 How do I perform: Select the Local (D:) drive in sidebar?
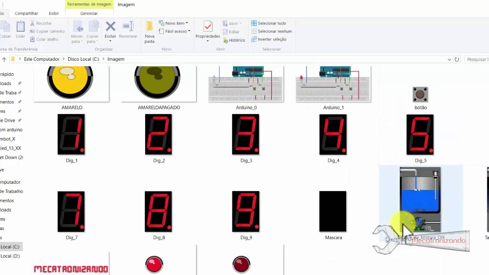10,256
